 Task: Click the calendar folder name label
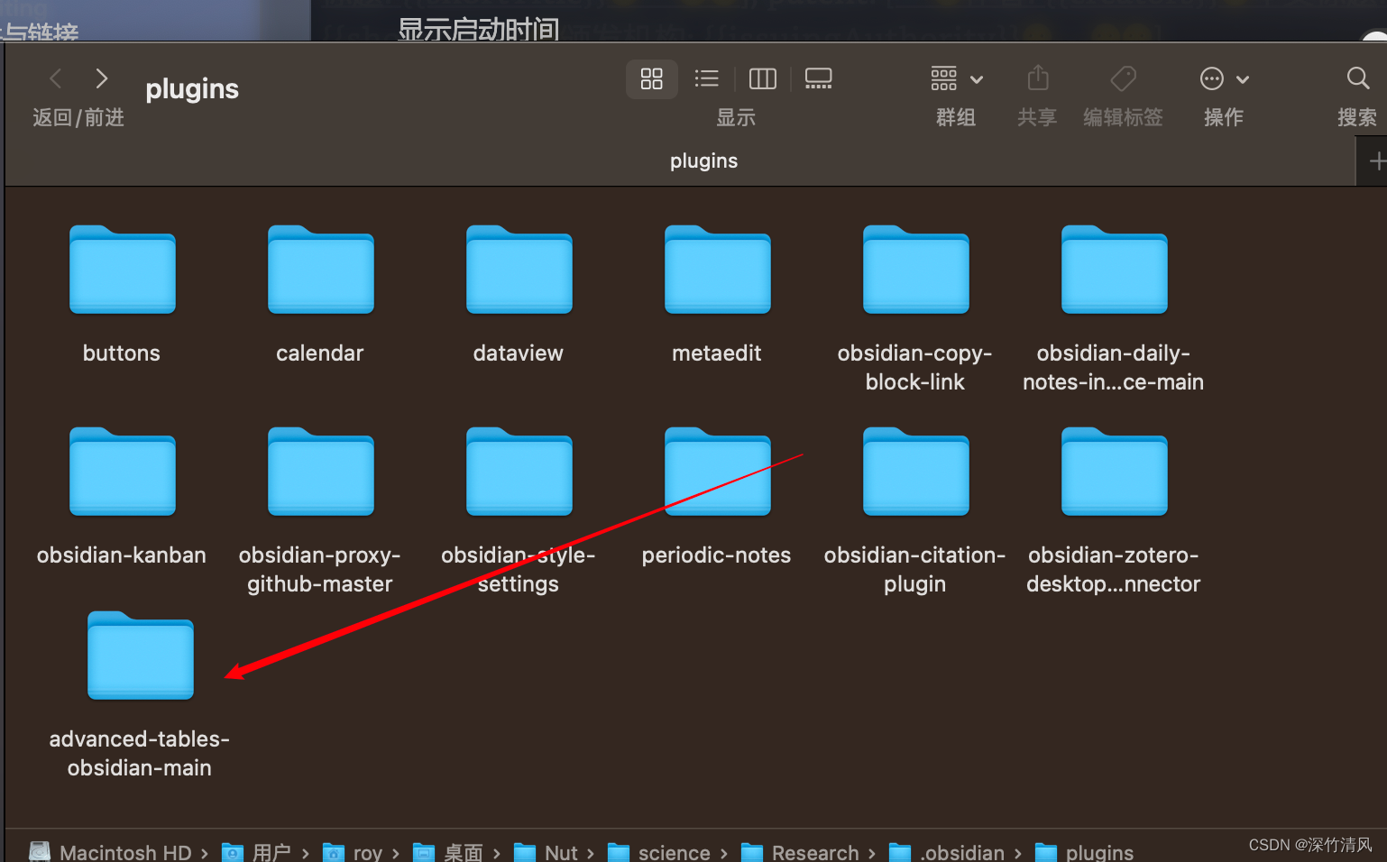[x=320, y=353]
